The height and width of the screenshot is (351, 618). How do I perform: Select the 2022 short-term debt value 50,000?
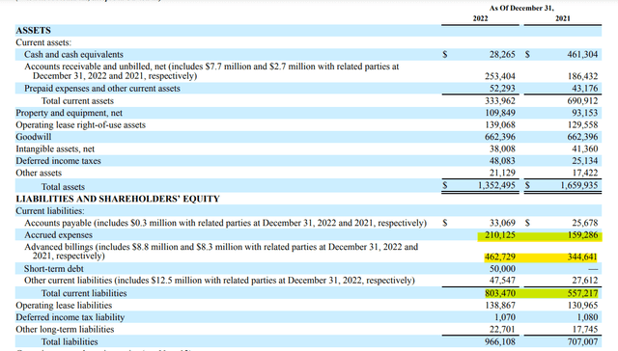click(502, 269)
